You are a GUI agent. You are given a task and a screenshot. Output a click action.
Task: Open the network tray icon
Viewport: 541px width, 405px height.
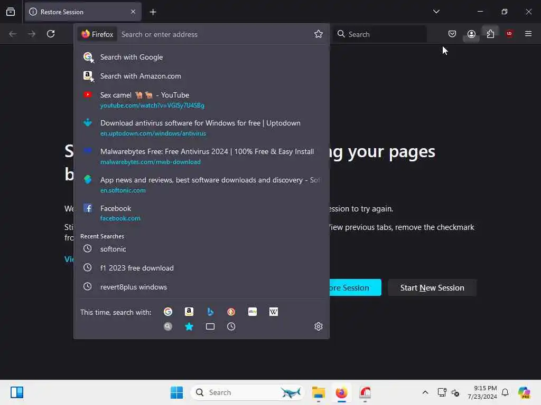pyautogui.click(x=442, y=392)
